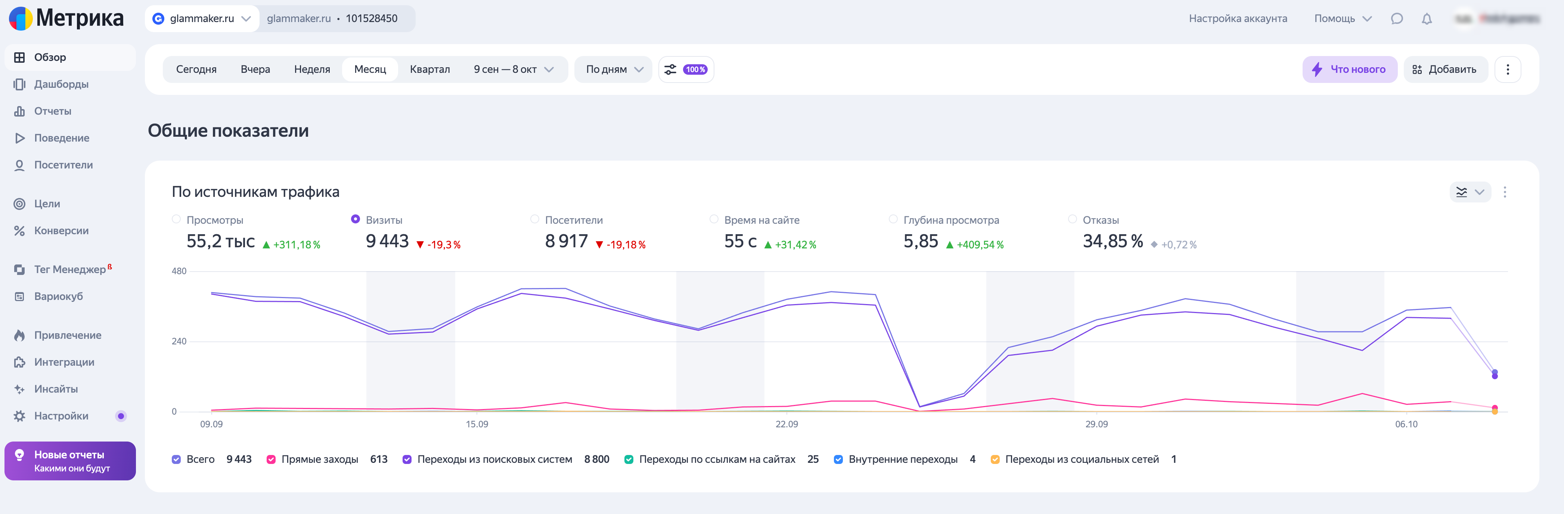Viewport: 1564px width, 514px height.
Task: Switch period to Неделя tab
Action: tap(311, 69)
